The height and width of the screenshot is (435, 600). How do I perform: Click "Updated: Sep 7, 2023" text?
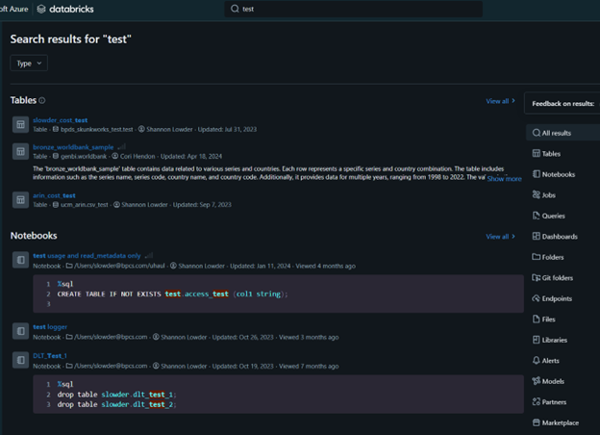pos(202,205)
